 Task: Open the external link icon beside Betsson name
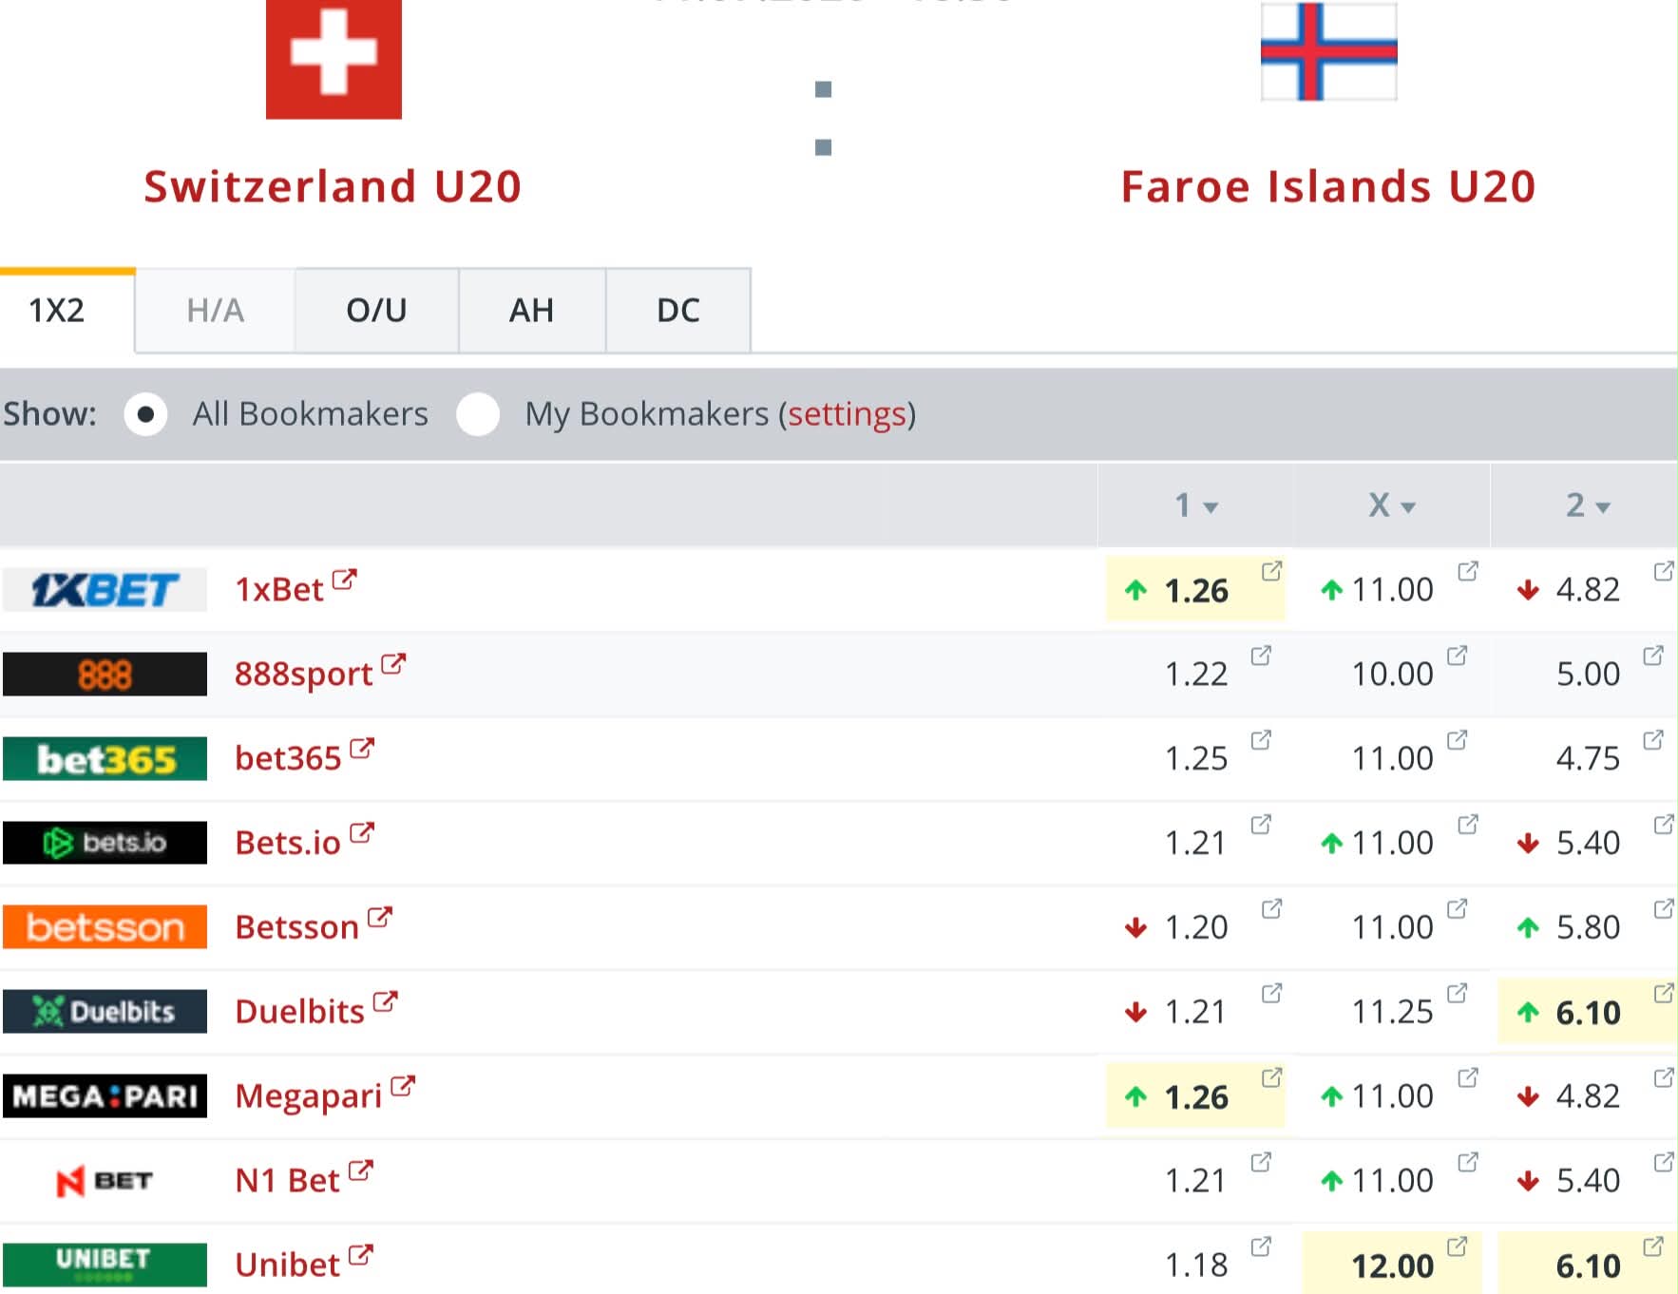(x=380, y=917)
